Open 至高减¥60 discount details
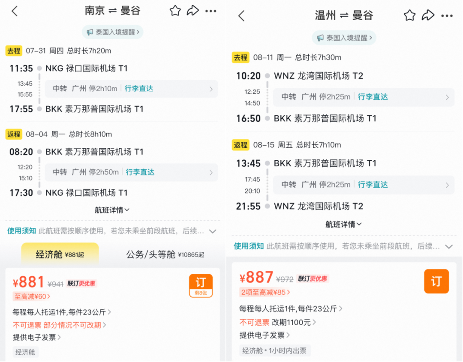 click(32, 296)
